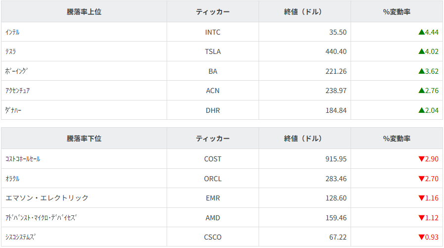Viewport: 444px width, 248px height.
Task: Open the テスラ stock link
Action: (11, 51)
